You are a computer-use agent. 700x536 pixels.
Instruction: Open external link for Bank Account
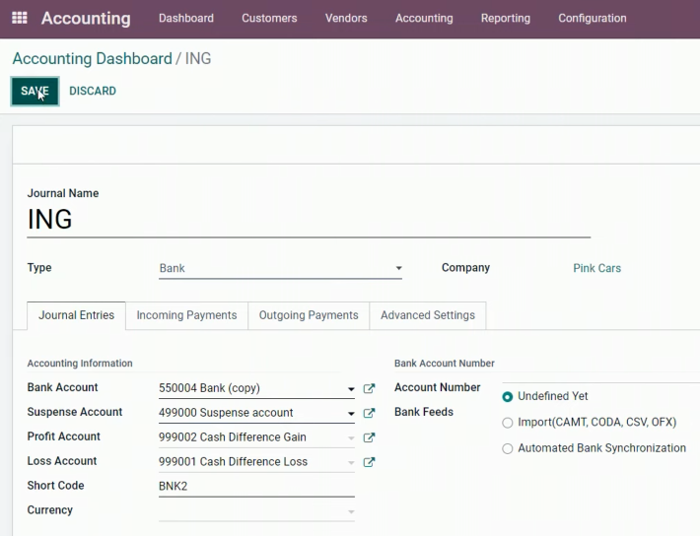pyautogui.click(x=369, y=388)
